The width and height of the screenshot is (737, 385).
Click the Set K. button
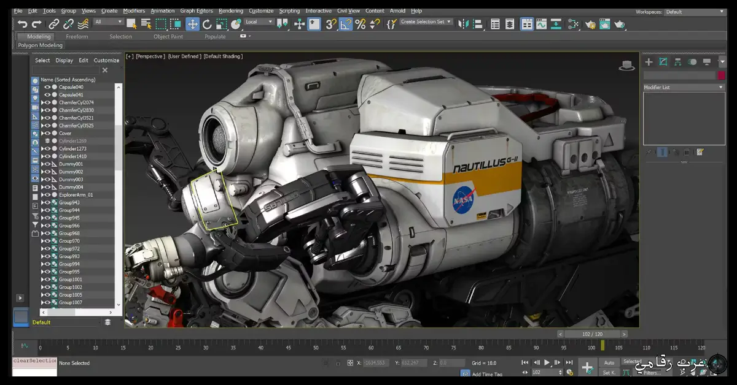pos(609,372)
